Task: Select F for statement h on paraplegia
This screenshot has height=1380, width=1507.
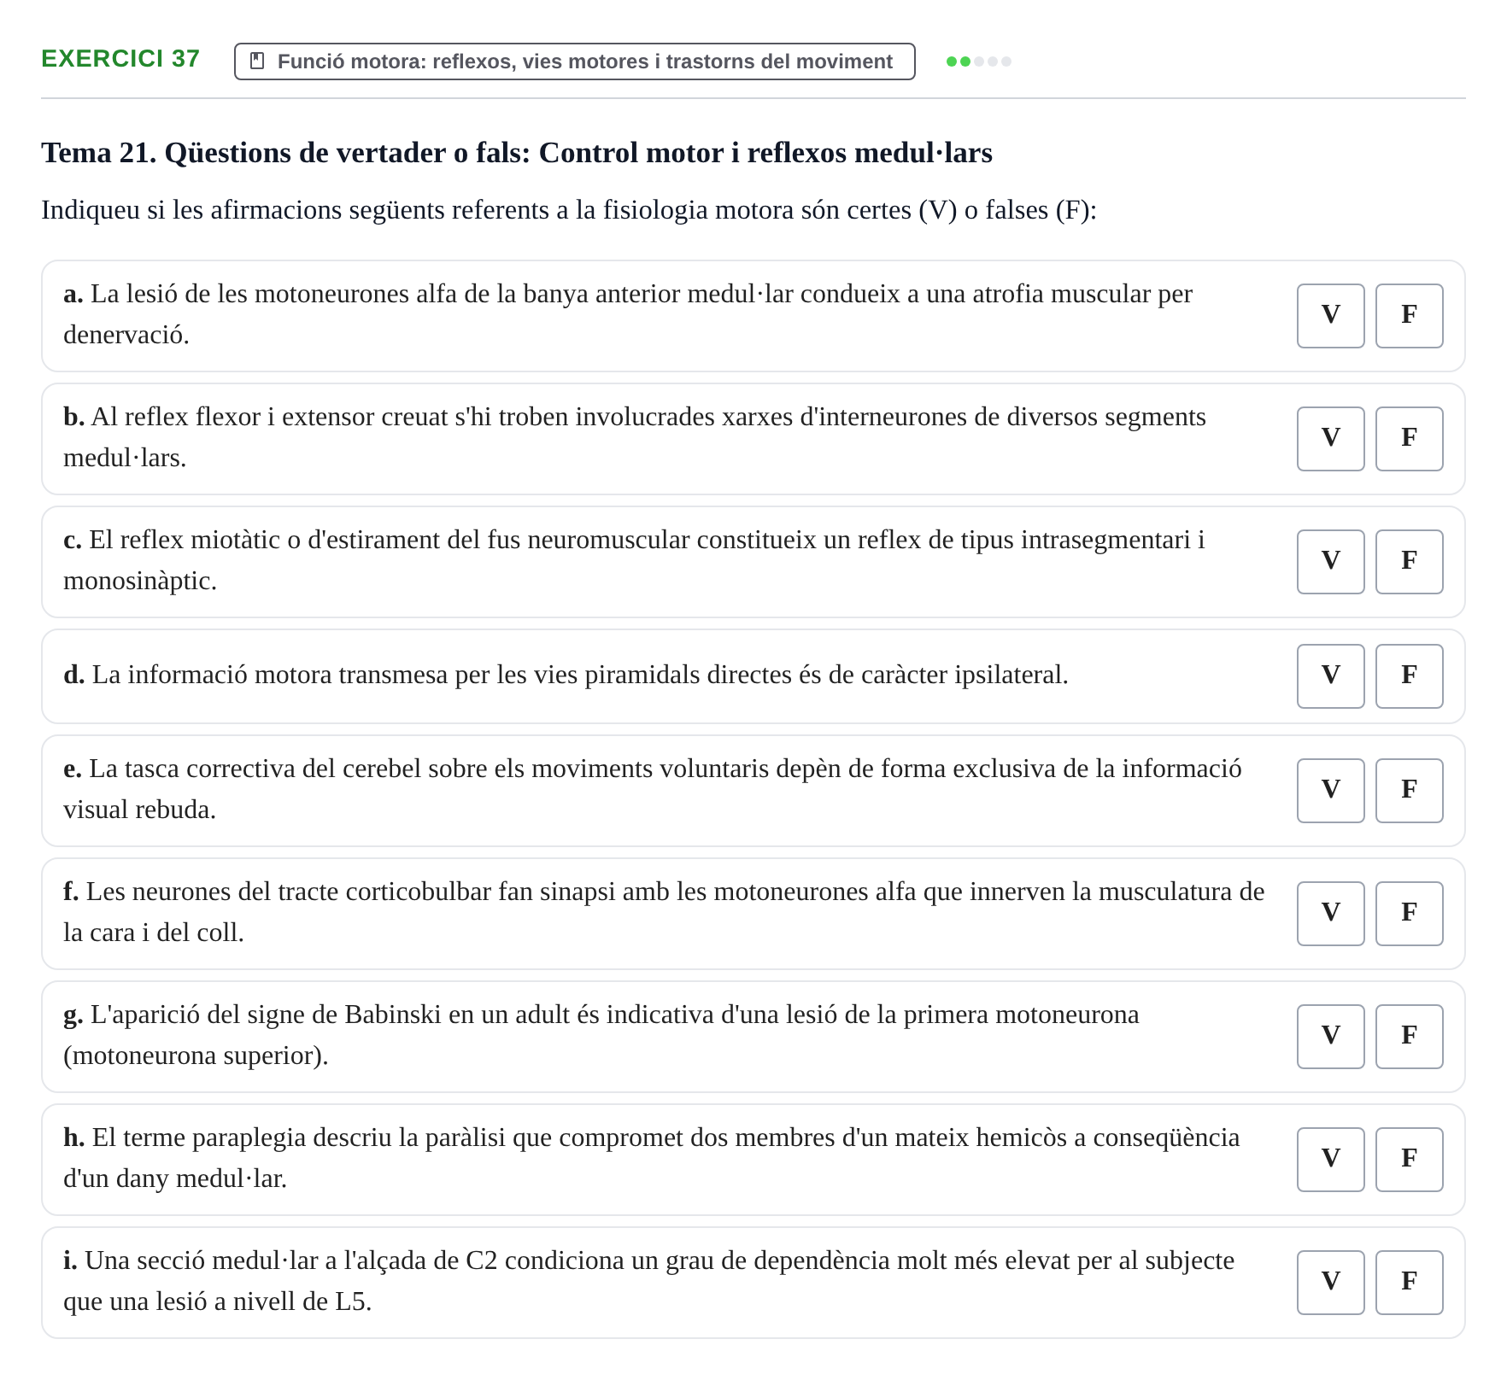Action: pos(1409,1160)
